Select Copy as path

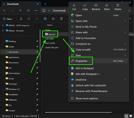[x=99, y=49]
